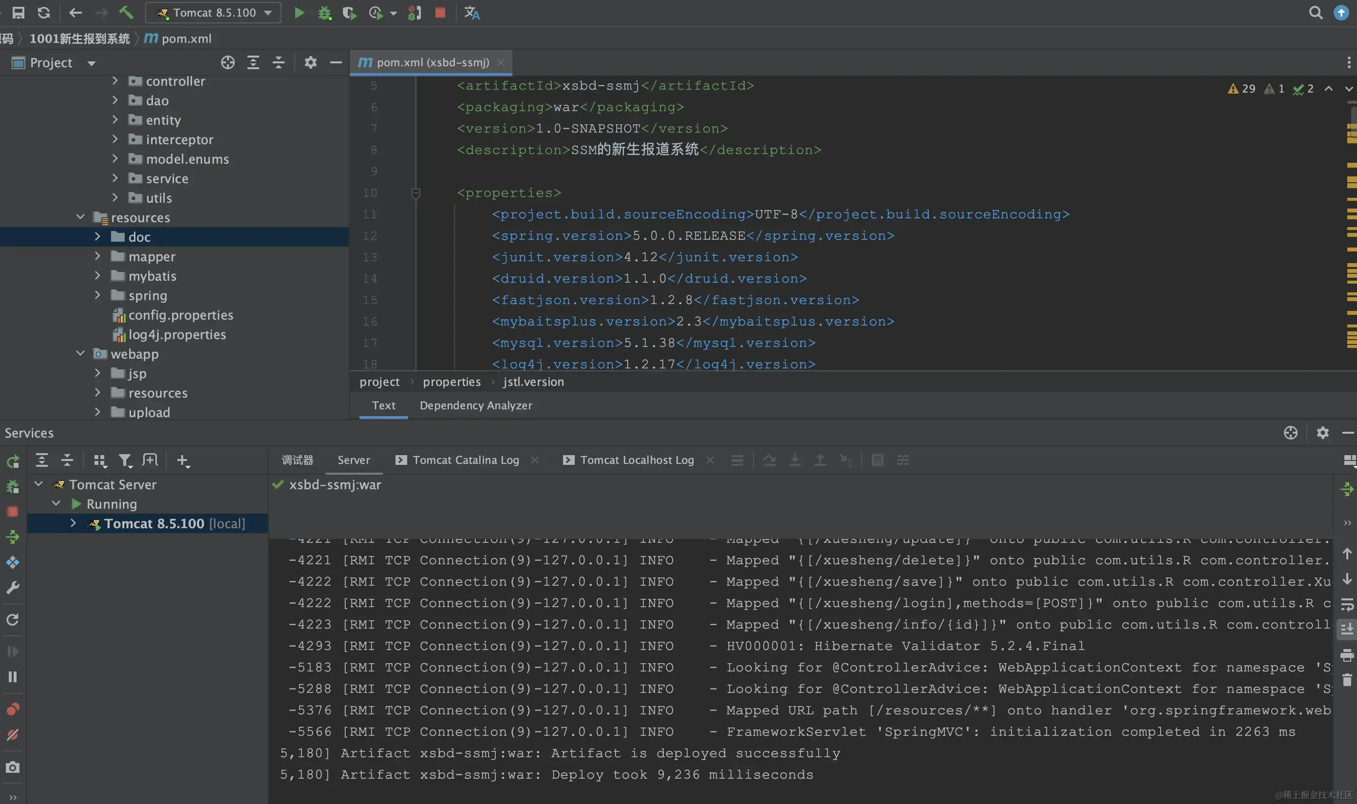Open the Dependency Analyzer tab
Image resolution: width=1357 pixels, height=804 pixels.
point(475,405)
